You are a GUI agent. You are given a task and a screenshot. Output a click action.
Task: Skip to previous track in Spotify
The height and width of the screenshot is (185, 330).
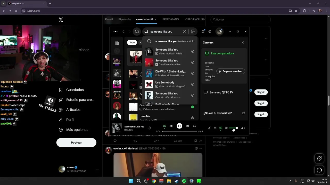(171, 126)
